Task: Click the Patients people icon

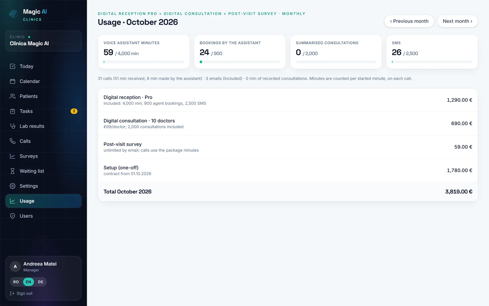Action: click(x=13, y=96)
